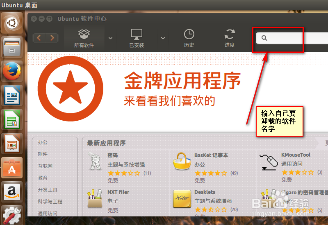The height and width of the screenshot is (225, 328).
Task: Click the orange star banner logo
Action: point(70,88)
